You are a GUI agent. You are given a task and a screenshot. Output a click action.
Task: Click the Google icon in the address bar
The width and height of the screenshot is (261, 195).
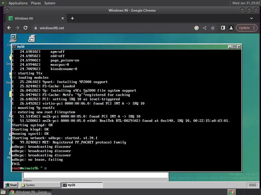pyautogui.click(x=197, y=28)
